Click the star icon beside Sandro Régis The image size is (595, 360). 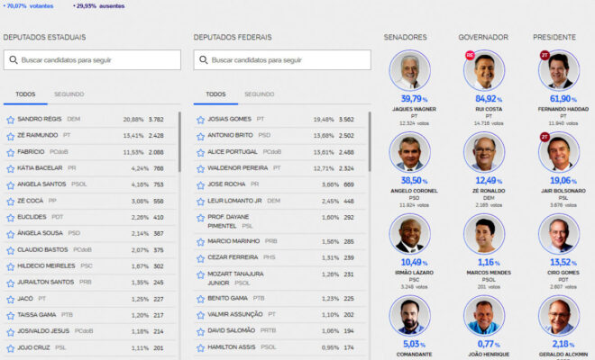[11, 120]
